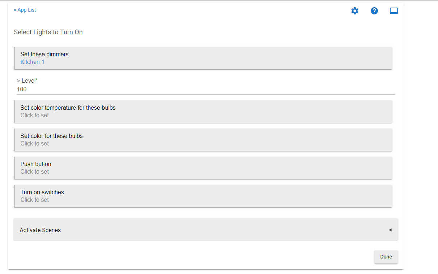This screenshot has width=438, height=274.
Task: Go back via « App List link
Action: coord(25,10)
